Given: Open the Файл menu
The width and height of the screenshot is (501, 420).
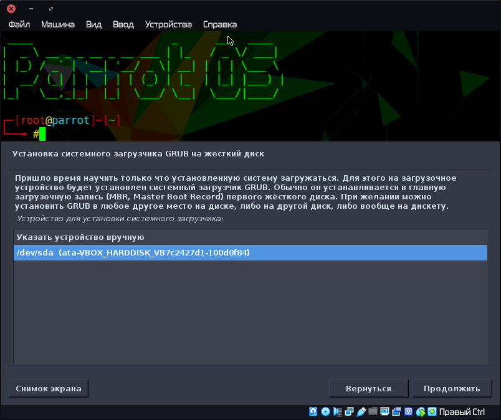Looking at the screenshot, I should pyautogui.click(x=19, y=24).
